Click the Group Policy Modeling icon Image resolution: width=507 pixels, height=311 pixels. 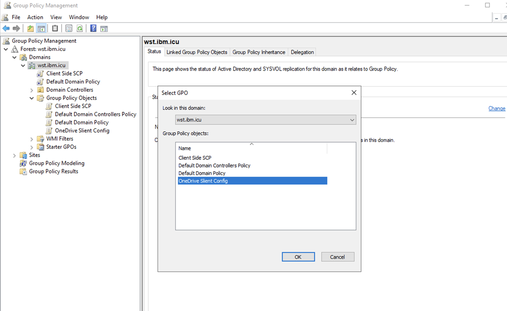click(x=23, y=163)
